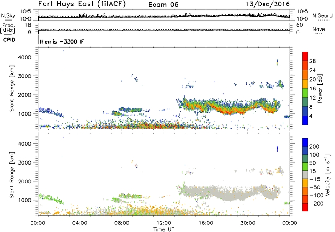Click the '16' value on power colorbar
Image resolution: width=335 pixels, height=232 pixels.
tap(312, 89)
